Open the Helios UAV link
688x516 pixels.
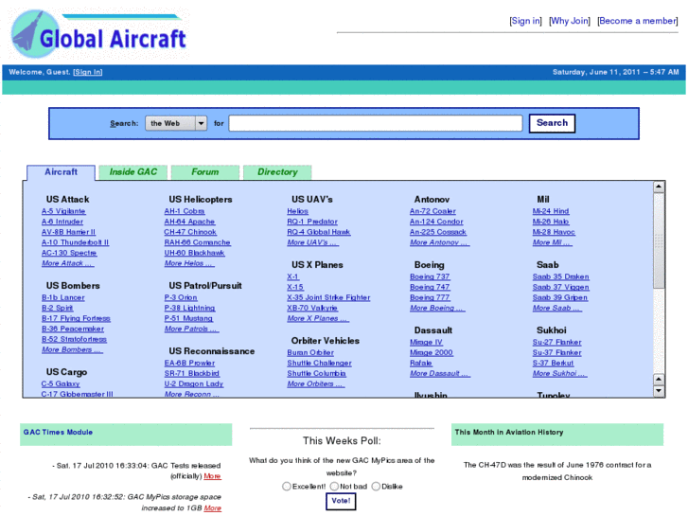(x=297, y=211)
